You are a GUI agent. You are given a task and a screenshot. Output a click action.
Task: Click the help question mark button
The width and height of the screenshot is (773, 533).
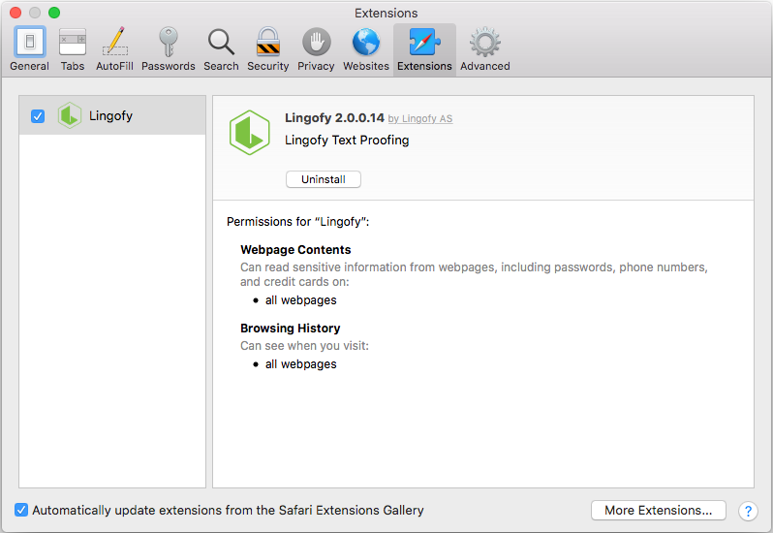click(x=748, y=511)
